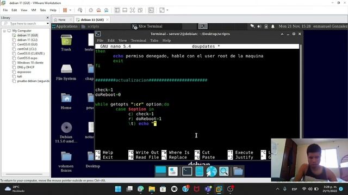This screenshot has height=195, width=348.
Task: Open the console view toolbar icon
Action: (x=151, y=10)
